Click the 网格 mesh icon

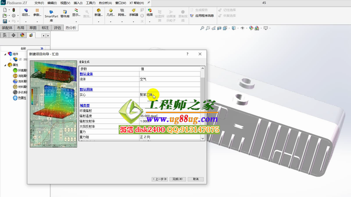(122, 12)
